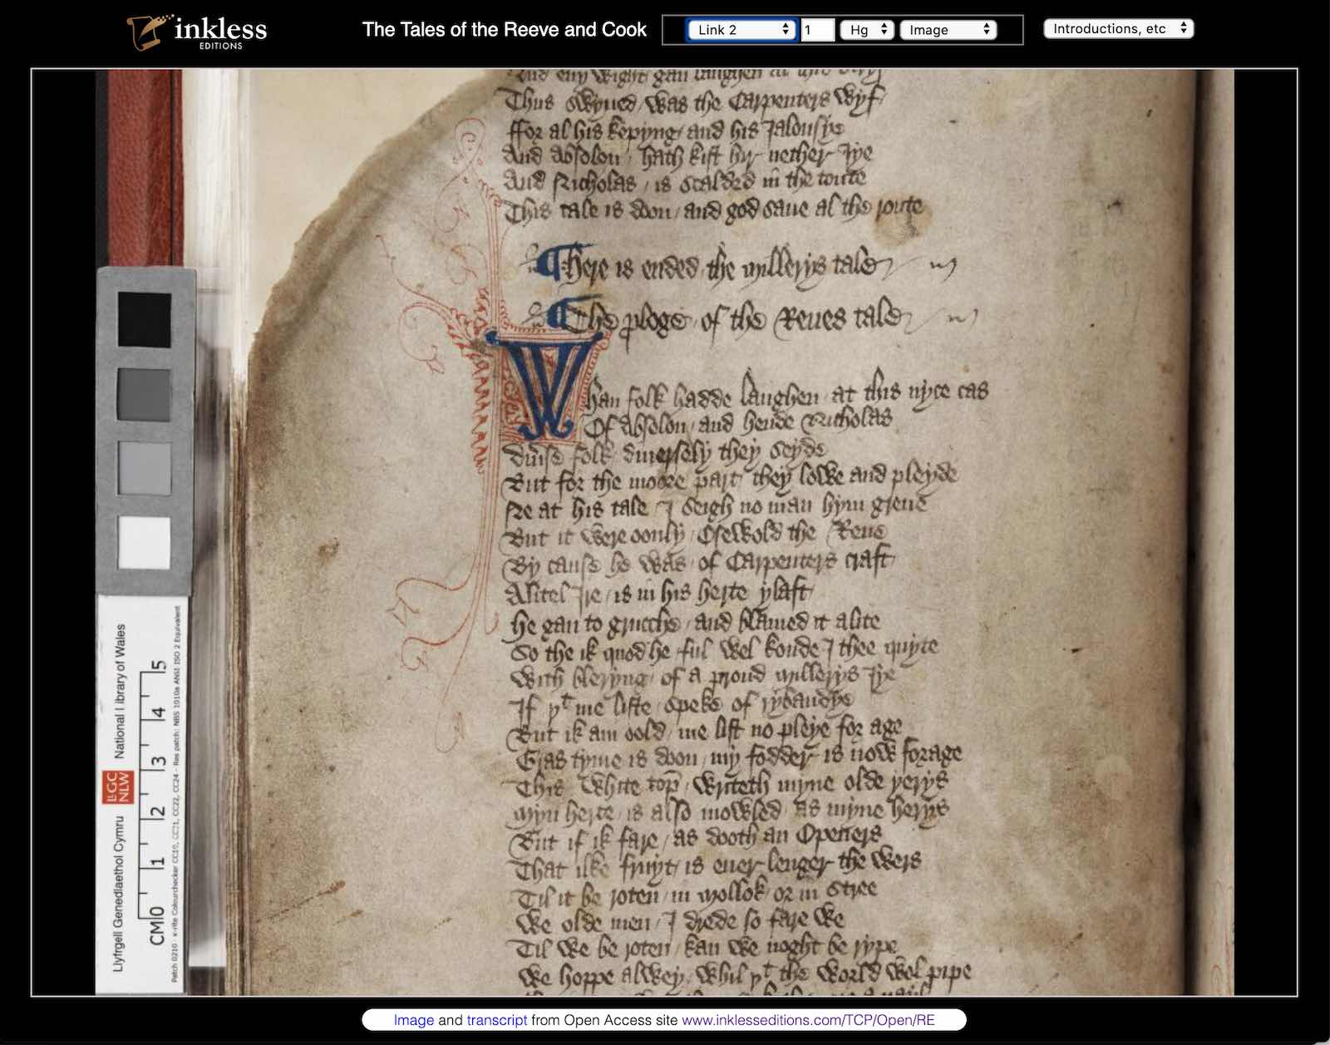The height and width of the screenshot is (1045, 1330).
Task: Click the manuscript page image
Action: click(x=664, y=532)
